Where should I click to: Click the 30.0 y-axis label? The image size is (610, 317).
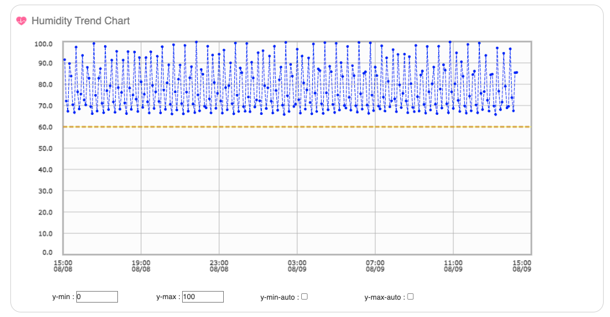(45, 191)
